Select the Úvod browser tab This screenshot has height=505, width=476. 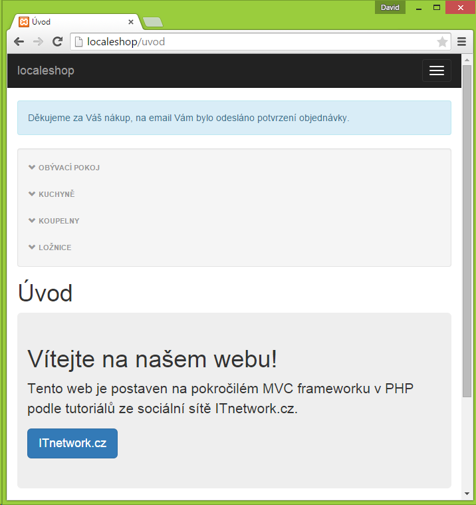[76, 22]
